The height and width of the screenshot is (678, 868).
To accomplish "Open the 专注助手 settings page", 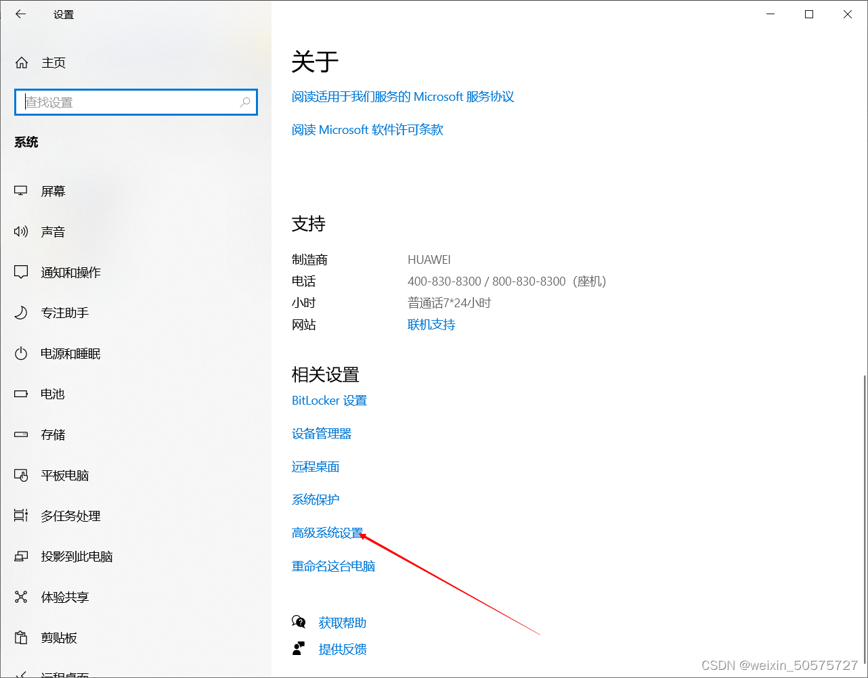I will pos(65,313).
